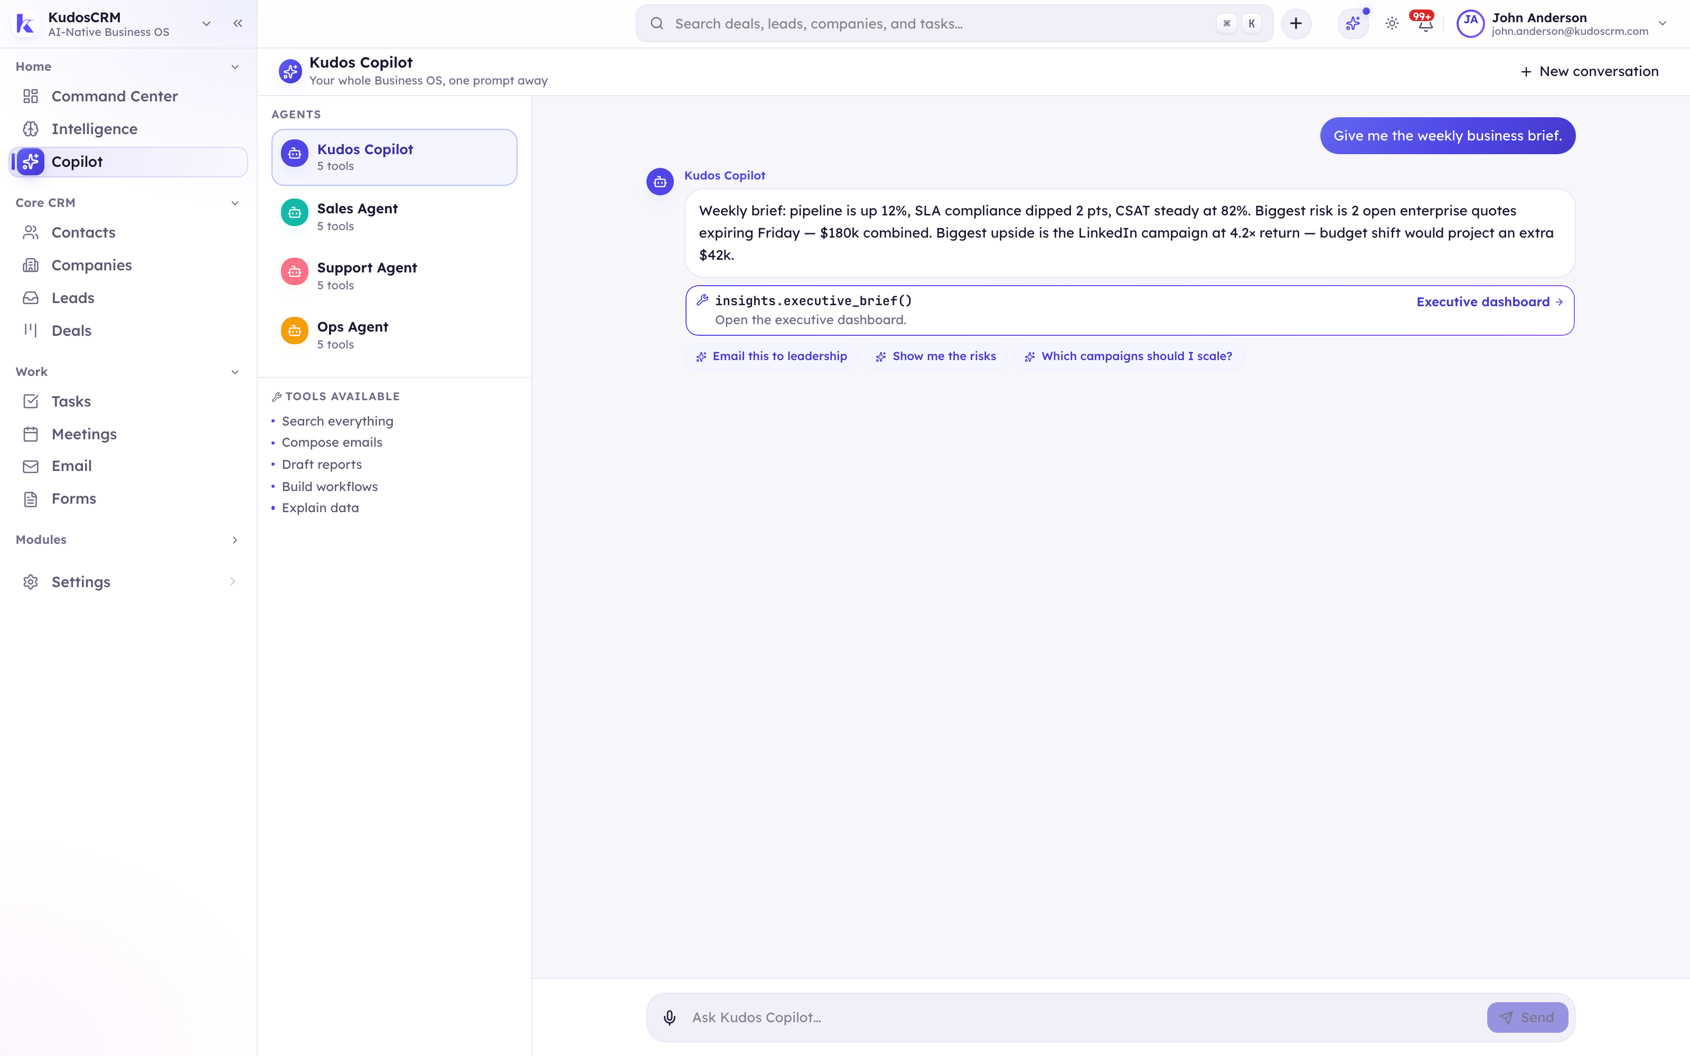Click the microphone voice input icon
The height and width of the screenshot is (1056, 1690).
click(669, 1017)
